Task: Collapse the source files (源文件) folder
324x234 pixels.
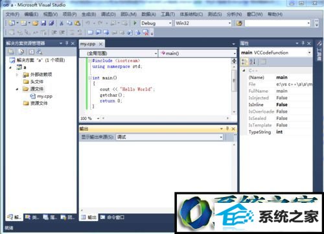Action: point(17,89)
